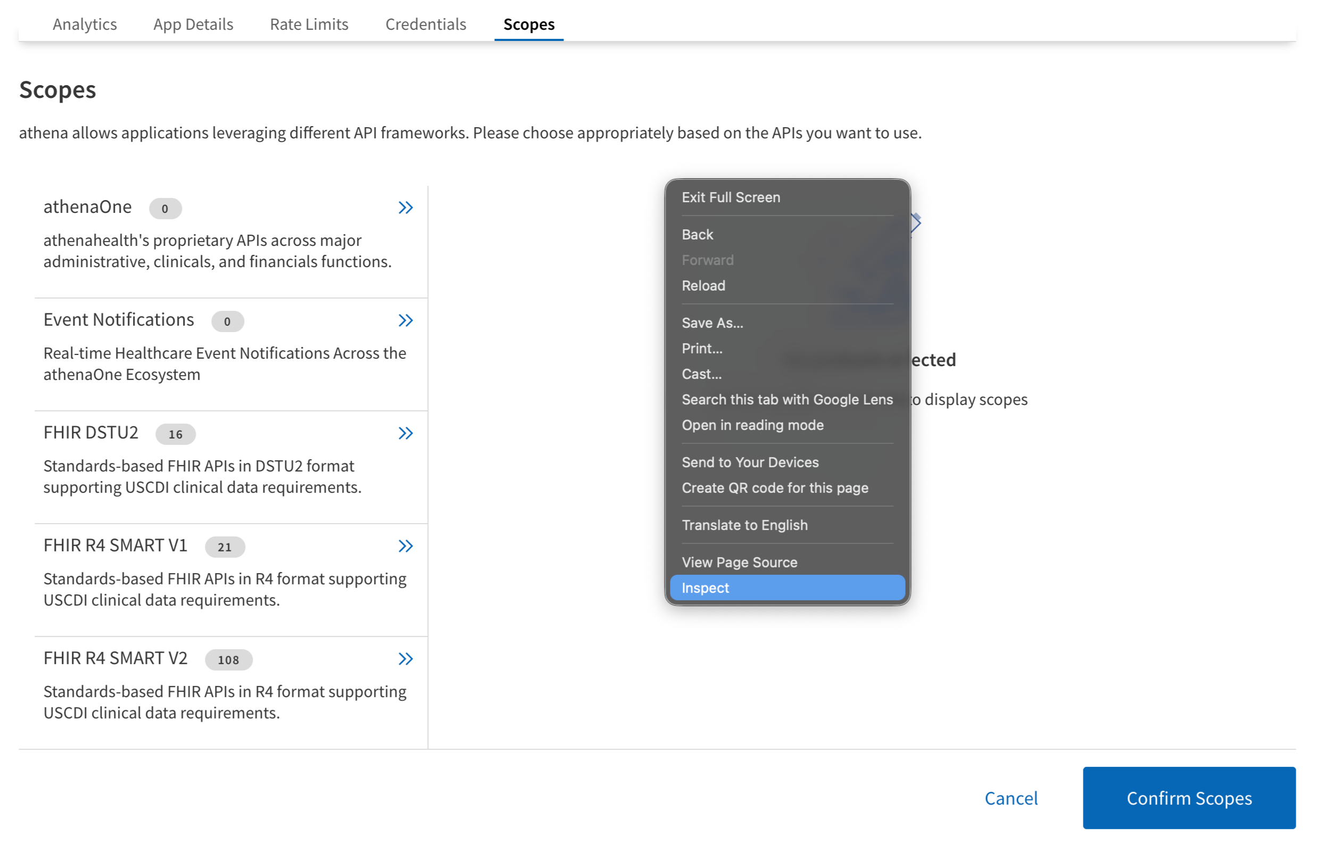
Task: Go to Credentials tab
Action: tap(425, 24)
